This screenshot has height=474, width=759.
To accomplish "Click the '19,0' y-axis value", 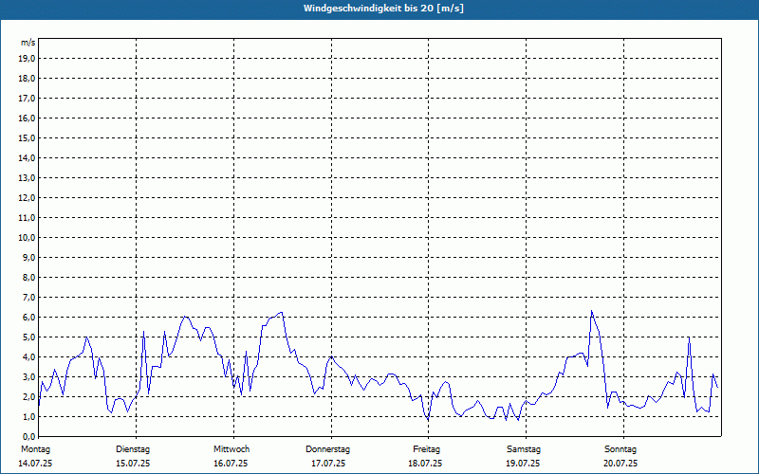I will [x=28, y=59].
